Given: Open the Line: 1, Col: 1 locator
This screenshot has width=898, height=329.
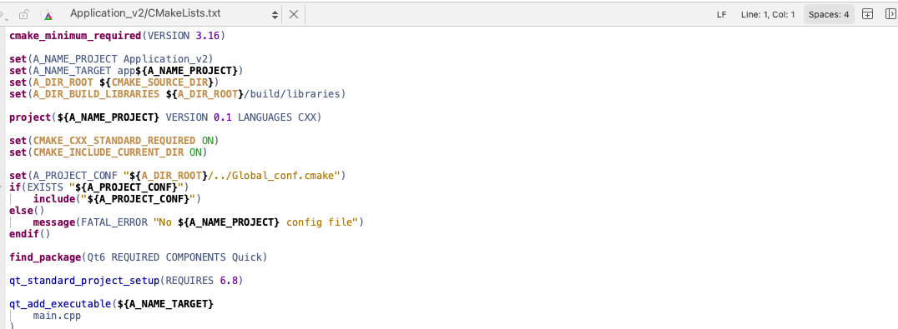Looking at the screenshot, I should [x=768, y=15].
